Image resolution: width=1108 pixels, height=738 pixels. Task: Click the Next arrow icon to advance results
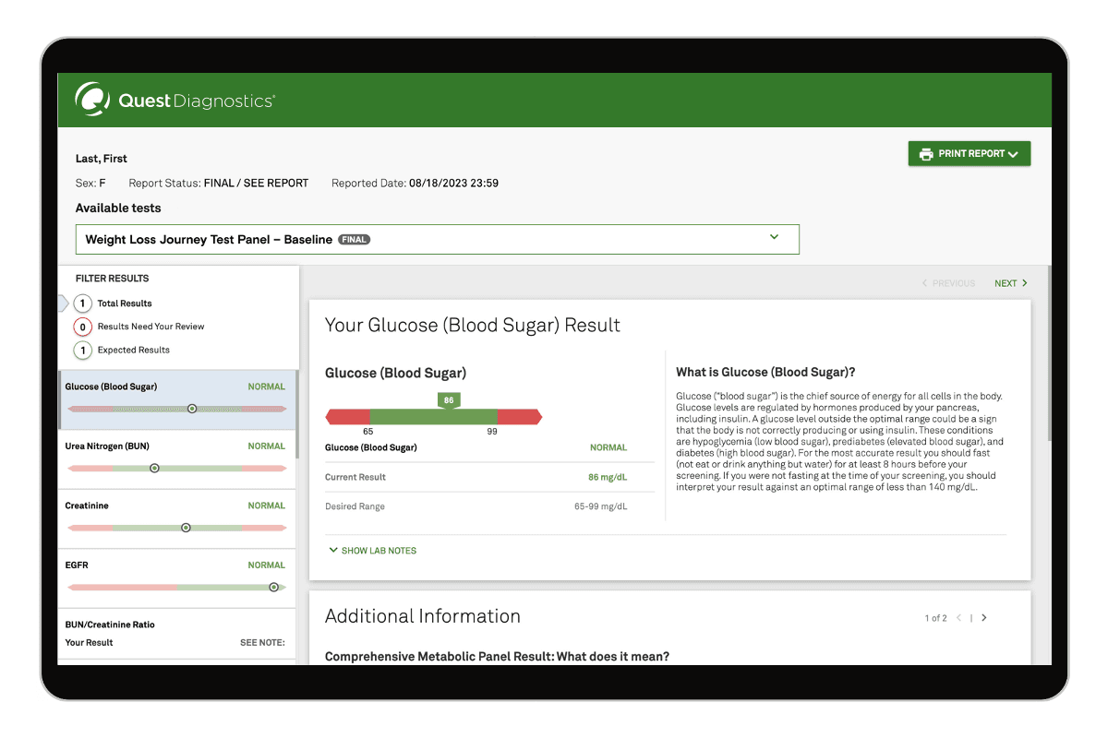click(1025, 283)
